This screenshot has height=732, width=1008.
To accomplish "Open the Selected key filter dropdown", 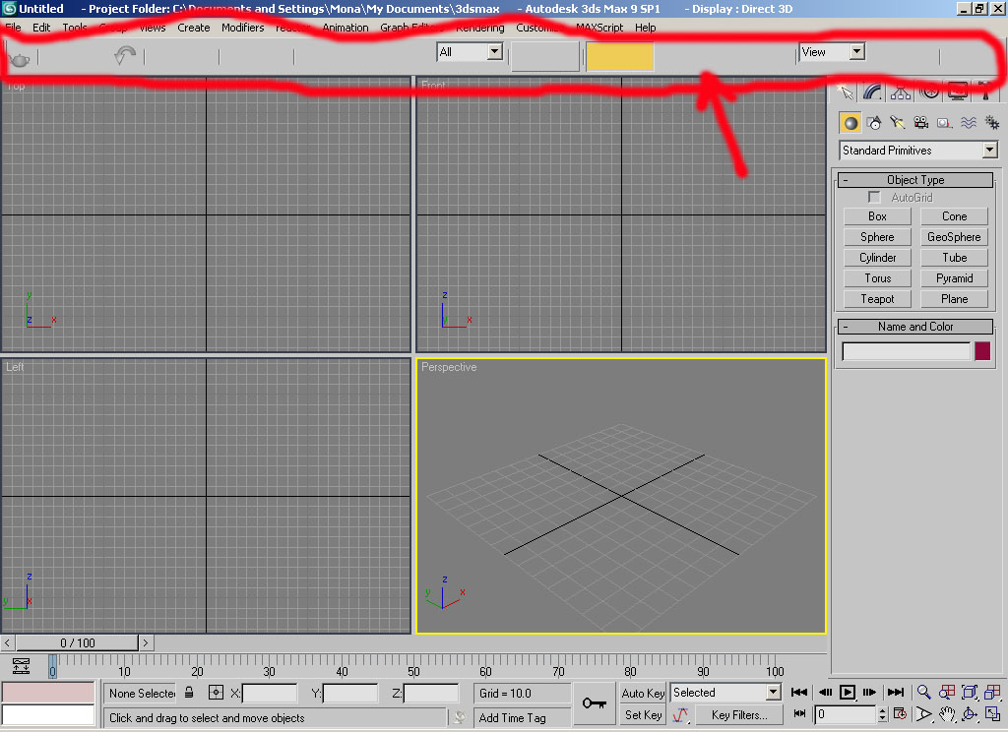I will 725,693.
